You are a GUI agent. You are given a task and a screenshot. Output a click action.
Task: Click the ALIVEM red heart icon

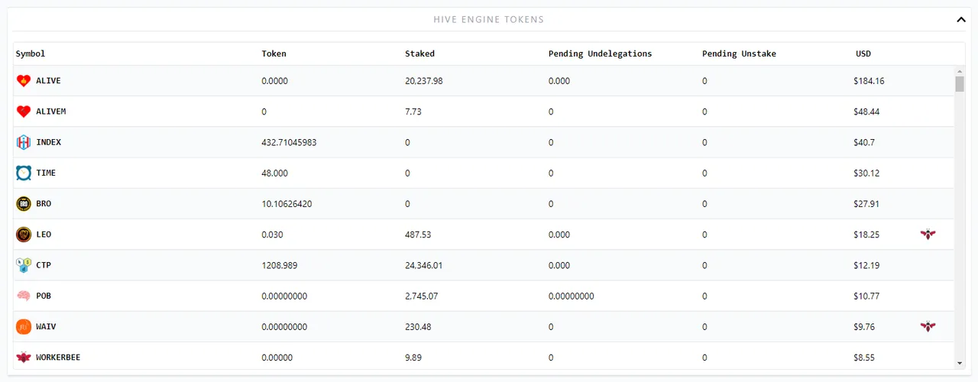tap(24, 112)
